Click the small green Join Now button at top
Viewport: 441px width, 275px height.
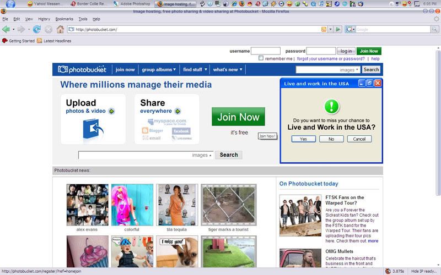(369, 51)
